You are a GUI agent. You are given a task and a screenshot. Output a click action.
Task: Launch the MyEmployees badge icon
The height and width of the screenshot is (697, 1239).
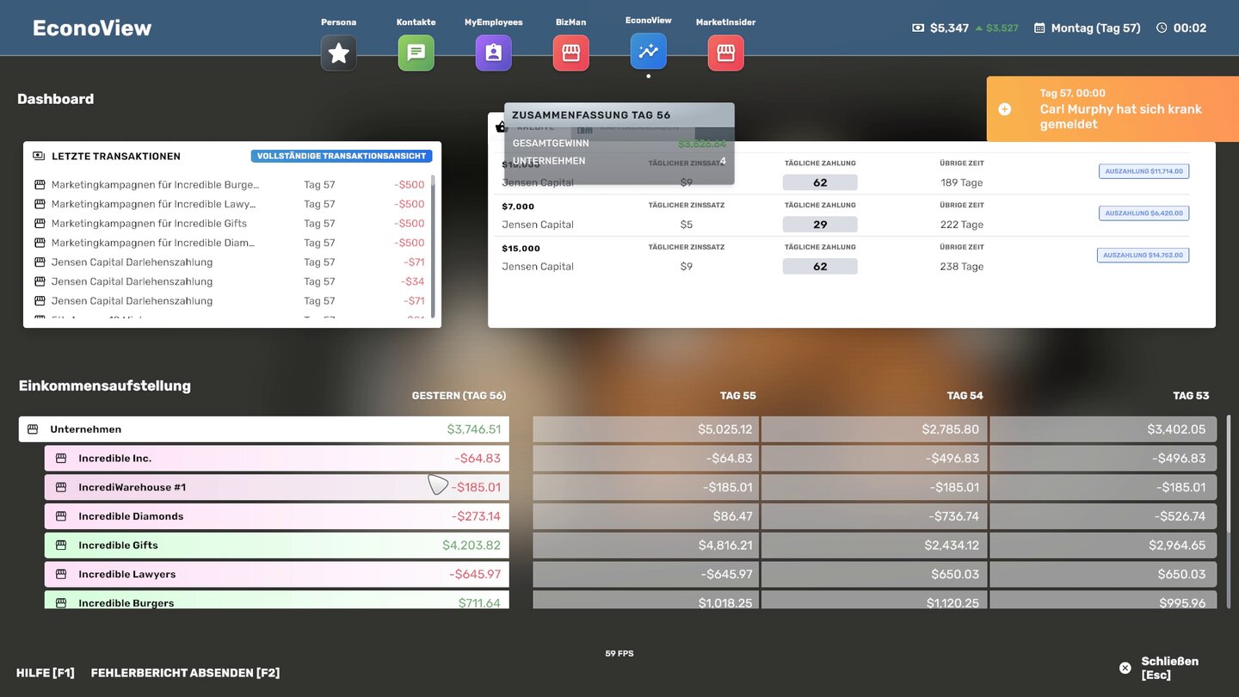click(493, 53)
